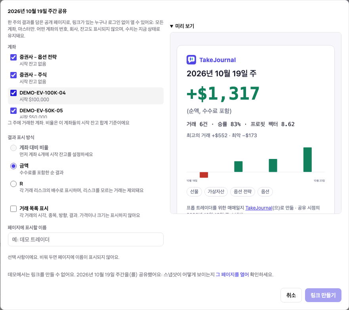Click the 취소 button
The width and height of the screenshot is (349, 310).
click(x=291, y=295)
